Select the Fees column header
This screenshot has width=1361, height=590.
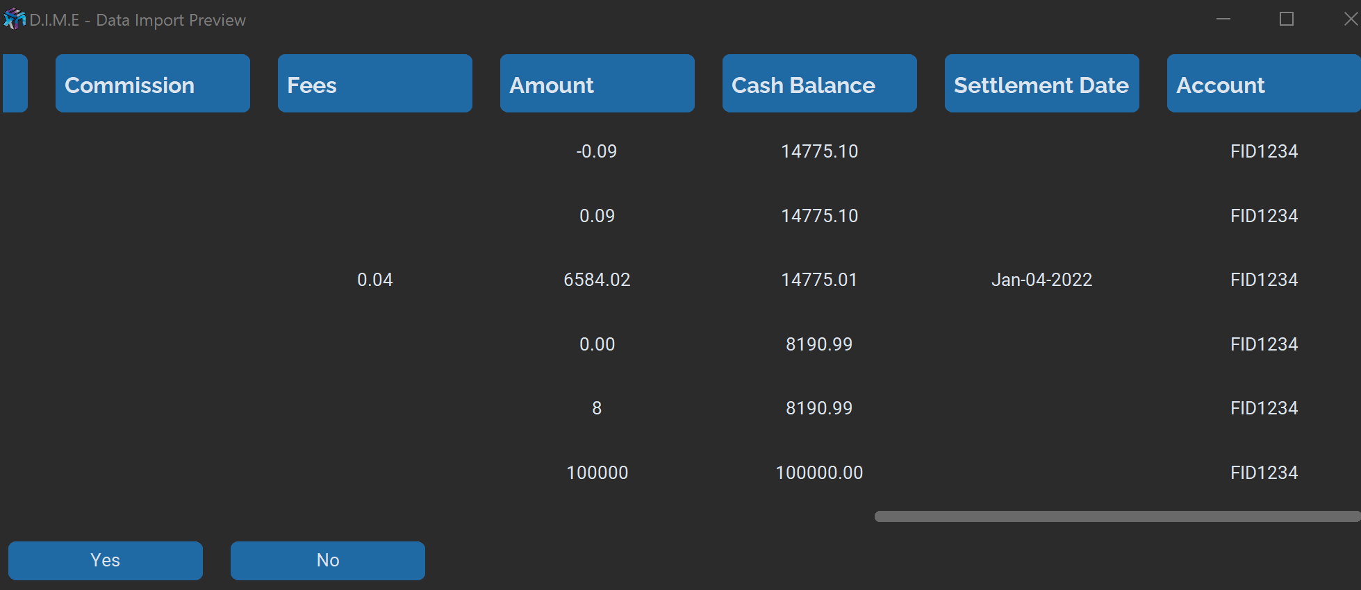coord(374,84)
